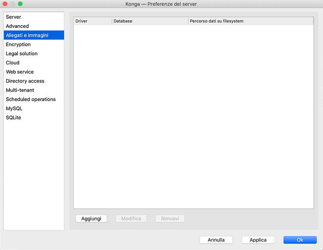Click Percorso dati su filesystem header
The image size is (323, 250).
point(250,21)
